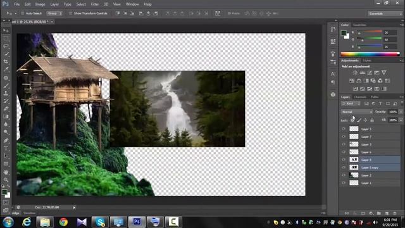
Task: Select the Eyedropper tool
Action: tap(6, 70)
